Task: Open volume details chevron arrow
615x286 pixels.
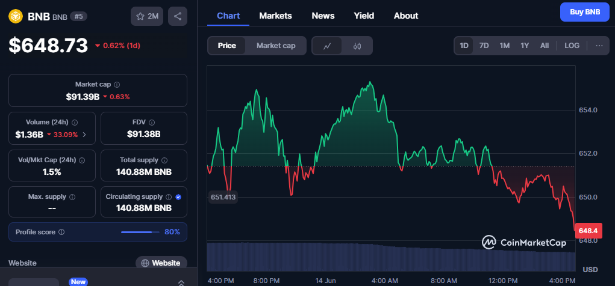Action: pyautogui.click(x=84, y=135)
